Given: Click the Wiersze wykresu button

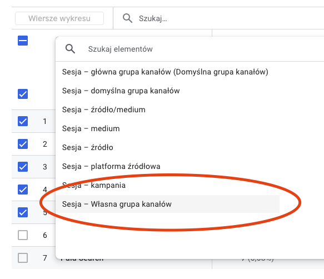Looking at the screenshot, I should tap(59, 18).
